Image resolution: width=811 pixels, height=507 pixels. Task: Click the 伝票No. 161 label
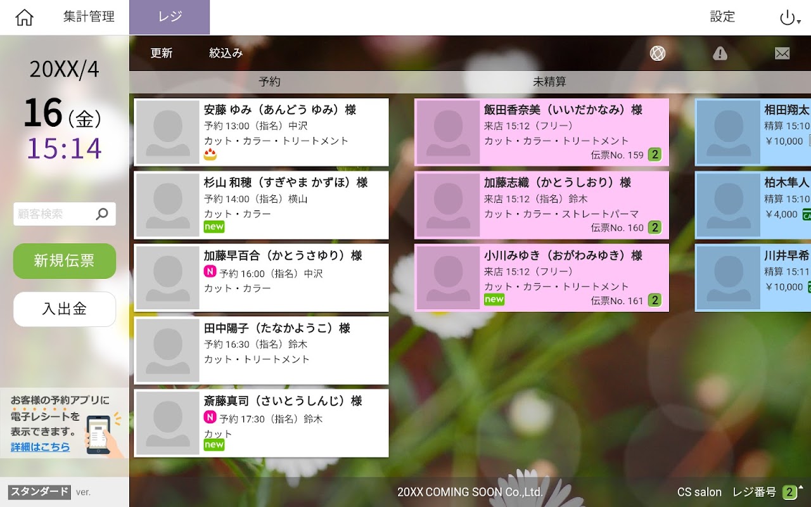pyautogui.click(x=617, y=300)
